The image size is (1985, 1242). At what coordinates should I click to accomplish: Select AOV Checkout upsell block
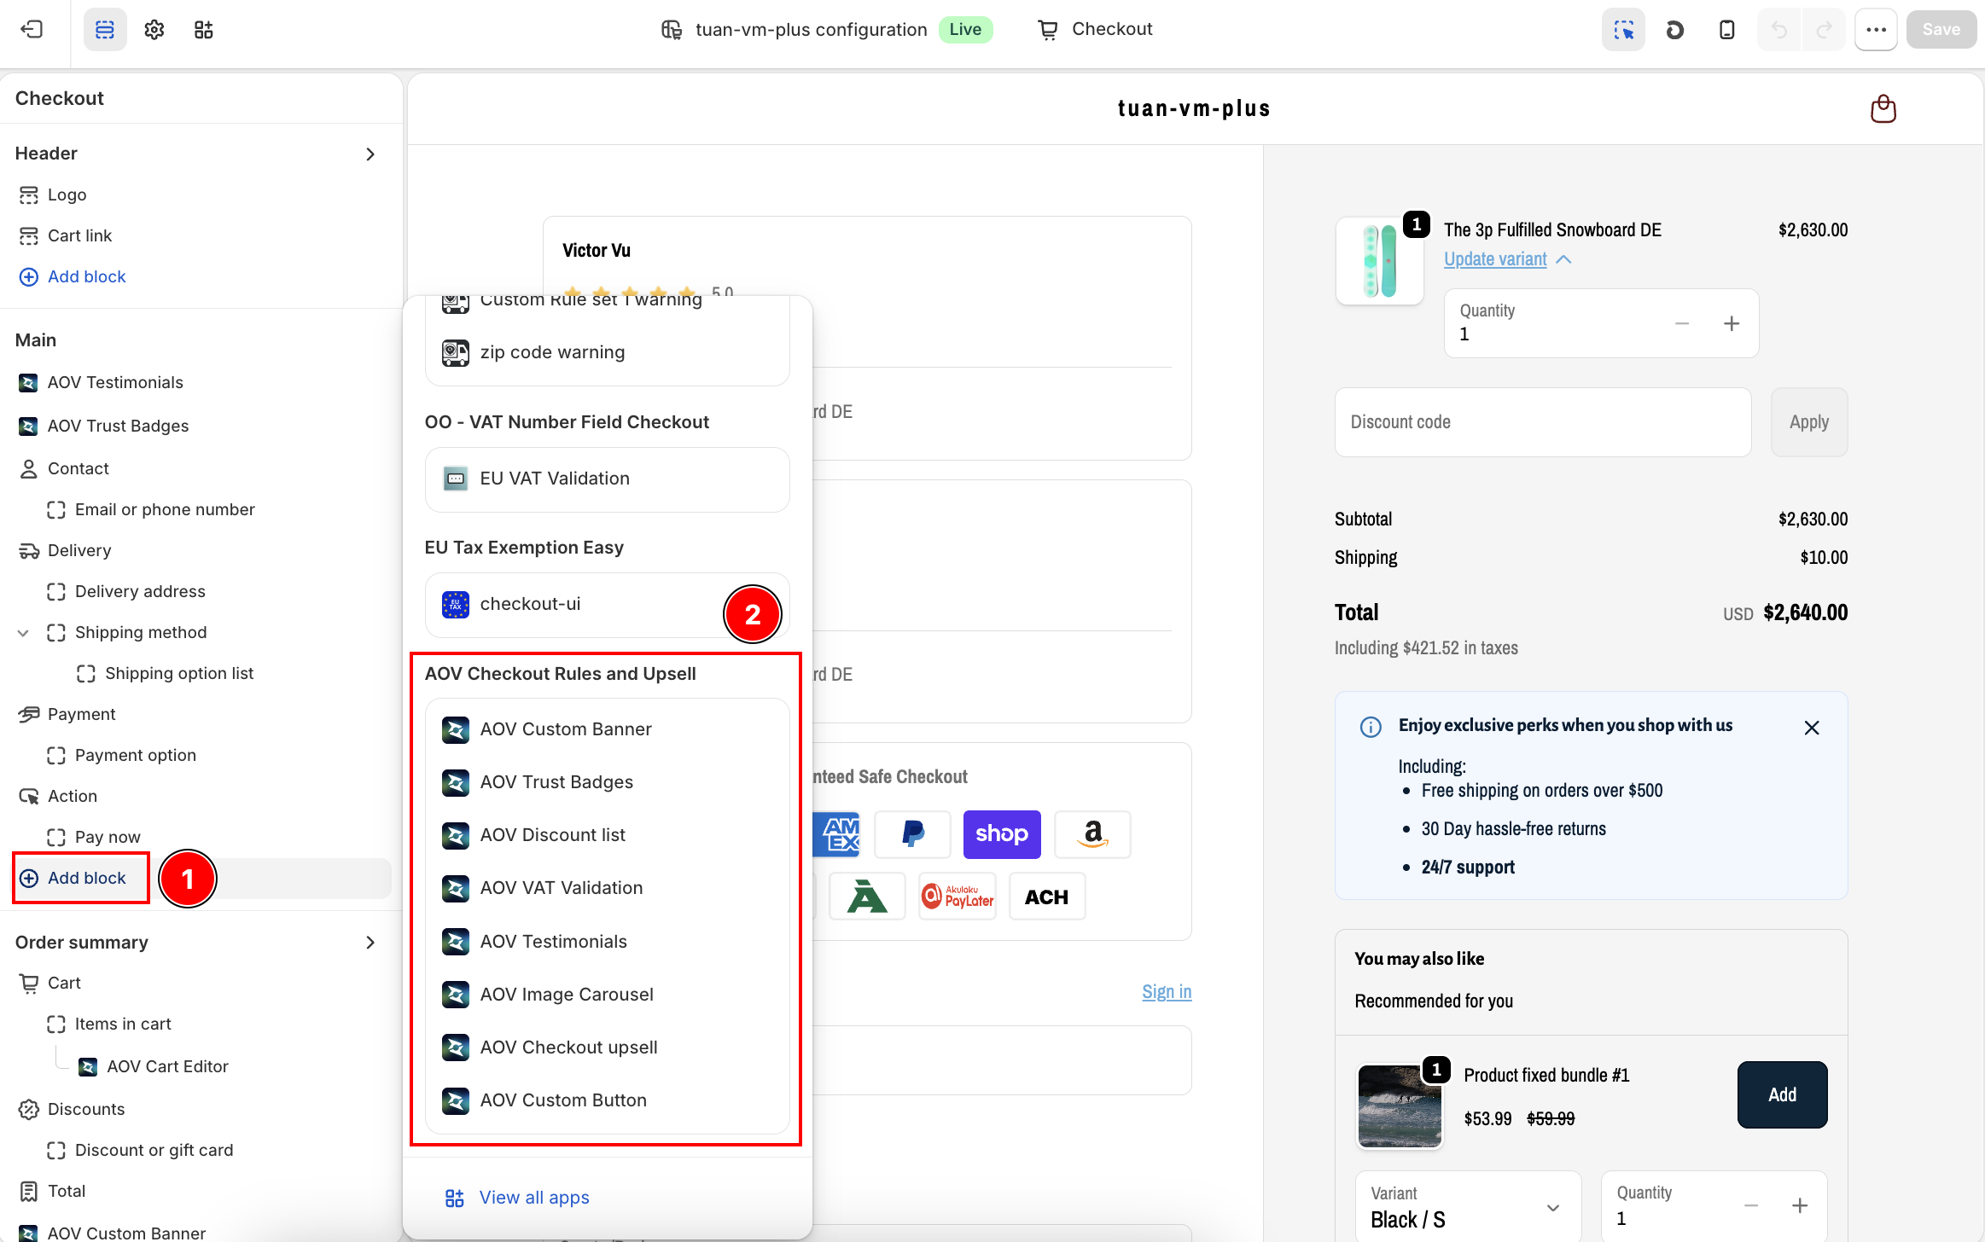point(607,1048)
